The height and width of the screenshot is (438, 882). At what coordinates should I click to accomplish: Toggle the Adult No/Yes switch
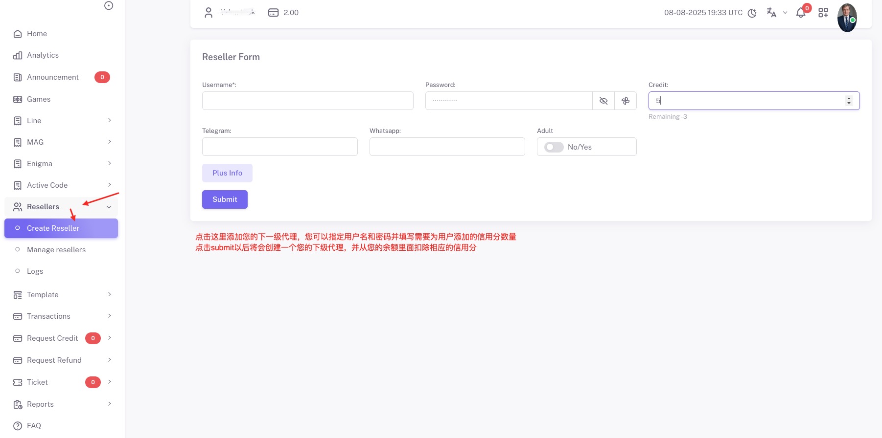(x=554, y=147)
